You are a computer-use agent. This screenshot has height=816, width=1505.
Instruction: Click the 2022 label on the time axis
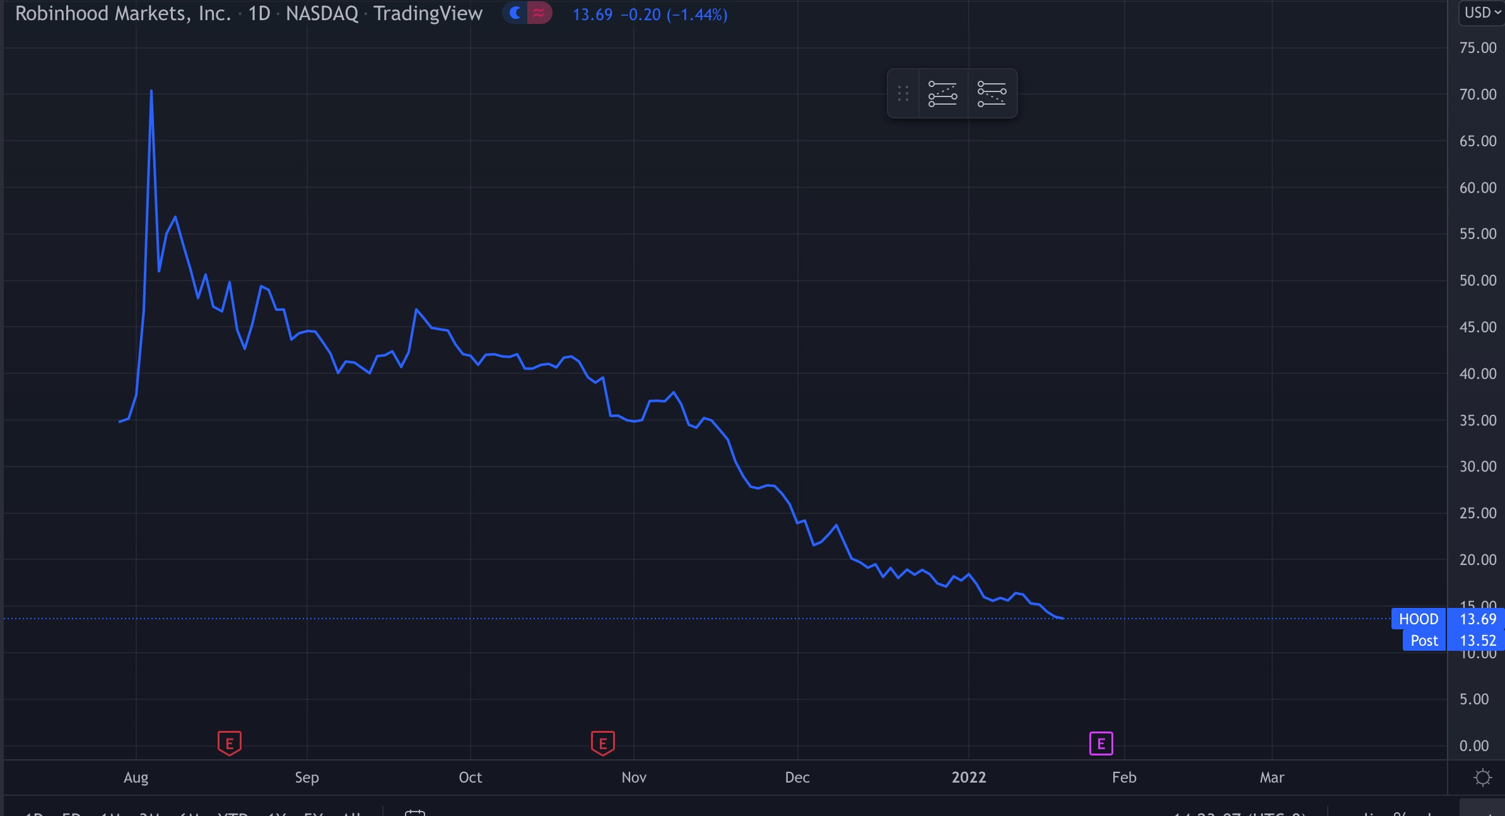click(x=969, y=778)
